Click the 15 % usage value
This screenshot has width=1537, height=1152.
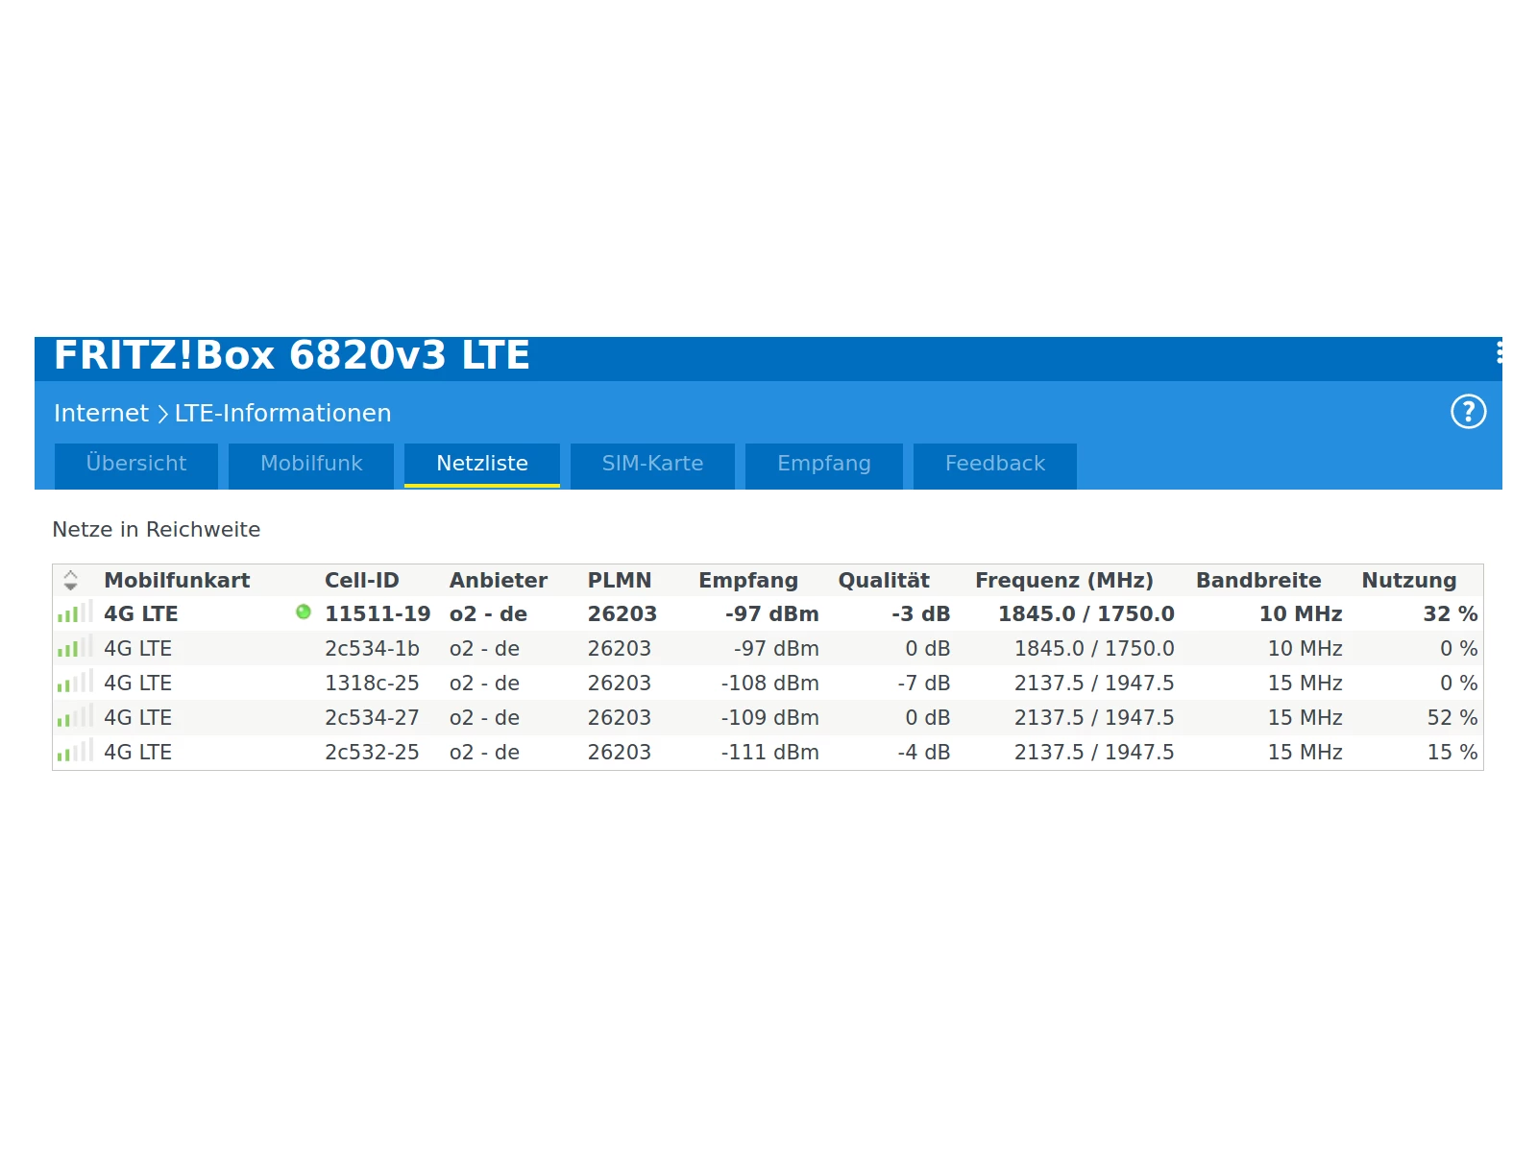coord(1452,752)
